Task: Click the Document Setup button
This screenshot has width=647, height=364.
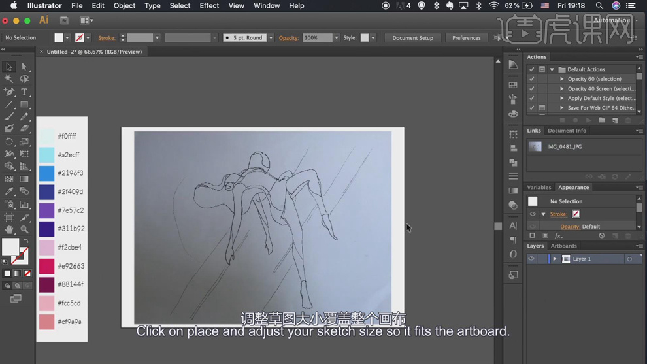Action: tap(412, 38)
